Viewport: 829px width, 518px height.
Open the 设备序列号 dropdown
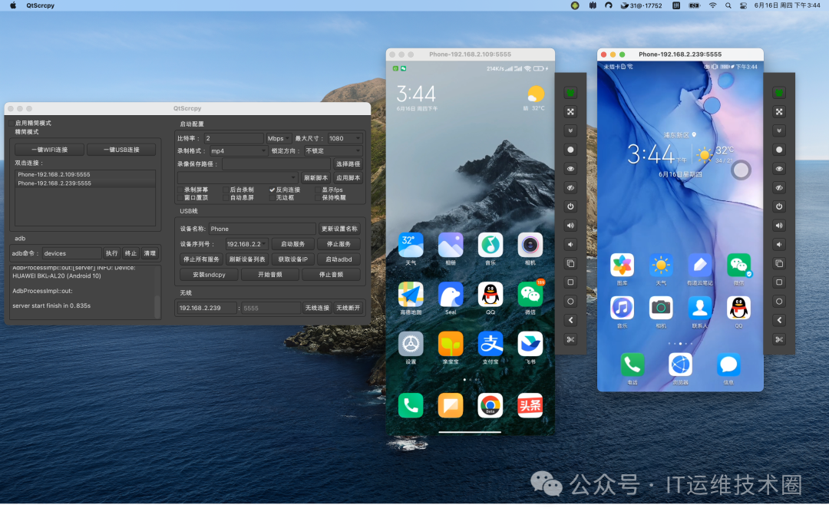point(246,244)
